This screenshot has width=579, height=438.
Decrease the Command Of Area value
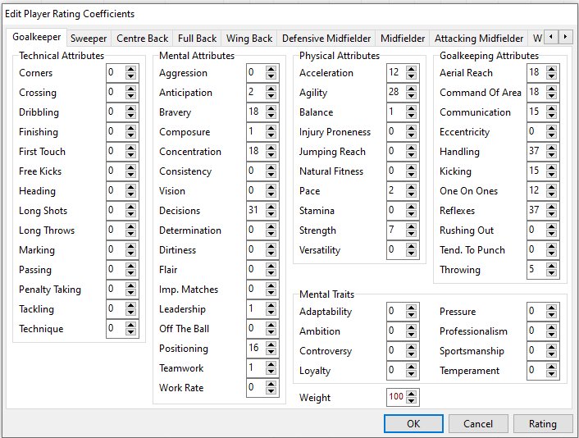tap(551, 96)
